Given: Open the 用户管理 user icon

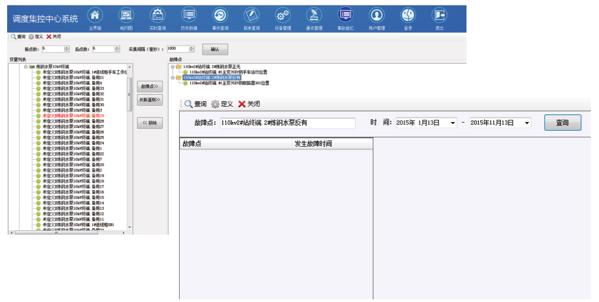Looking at the screenshot, I should coord(377,15).
